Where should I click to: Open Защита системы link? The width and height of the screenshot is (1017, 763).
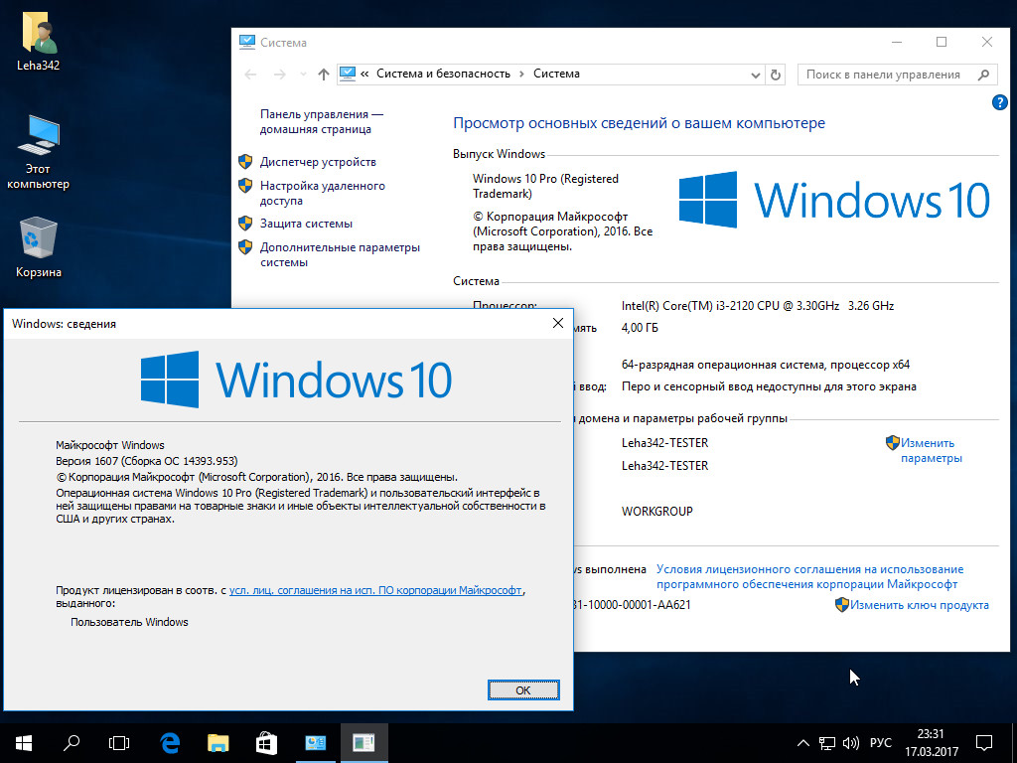[x=306, y=224]
